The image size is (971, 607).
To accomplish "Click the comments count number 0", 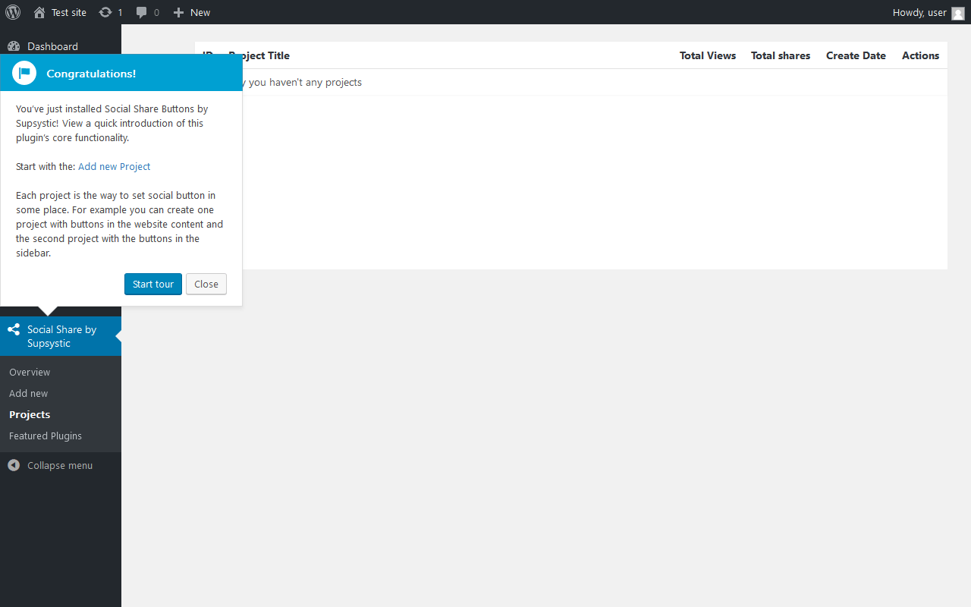I will point(156,12).
